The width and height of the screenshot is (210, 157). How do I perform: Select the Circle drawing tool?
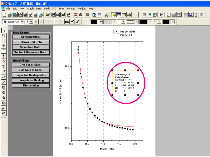coord(4,93)
